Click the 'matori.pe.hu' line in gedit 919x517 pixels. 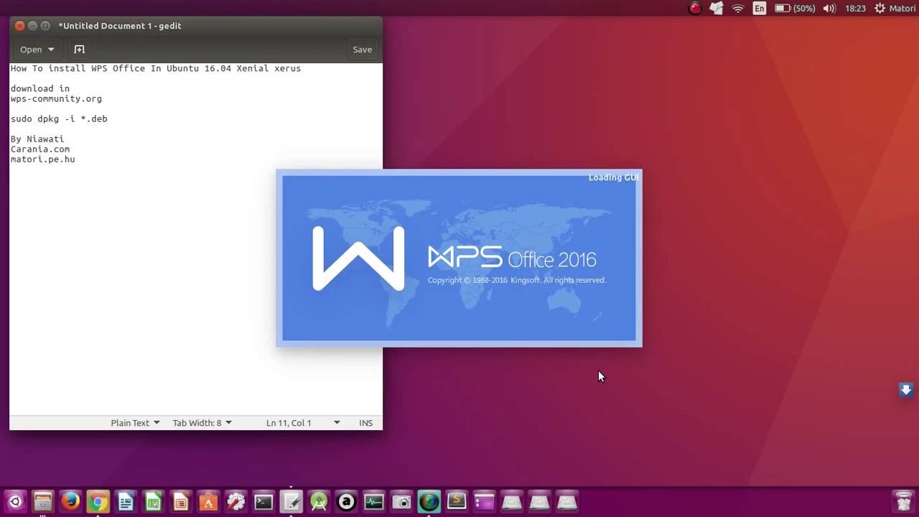[42, 159]
